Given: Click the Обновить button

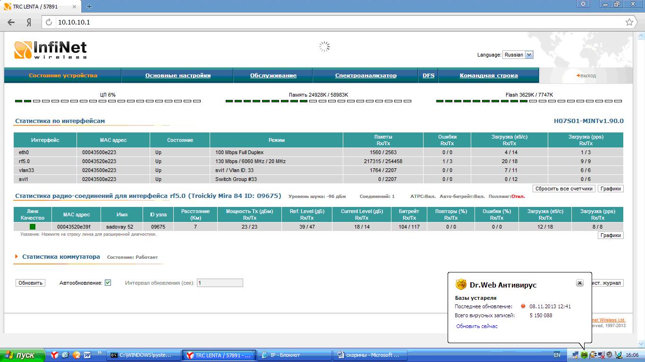Looking at the screenshot, I should 31,283.
